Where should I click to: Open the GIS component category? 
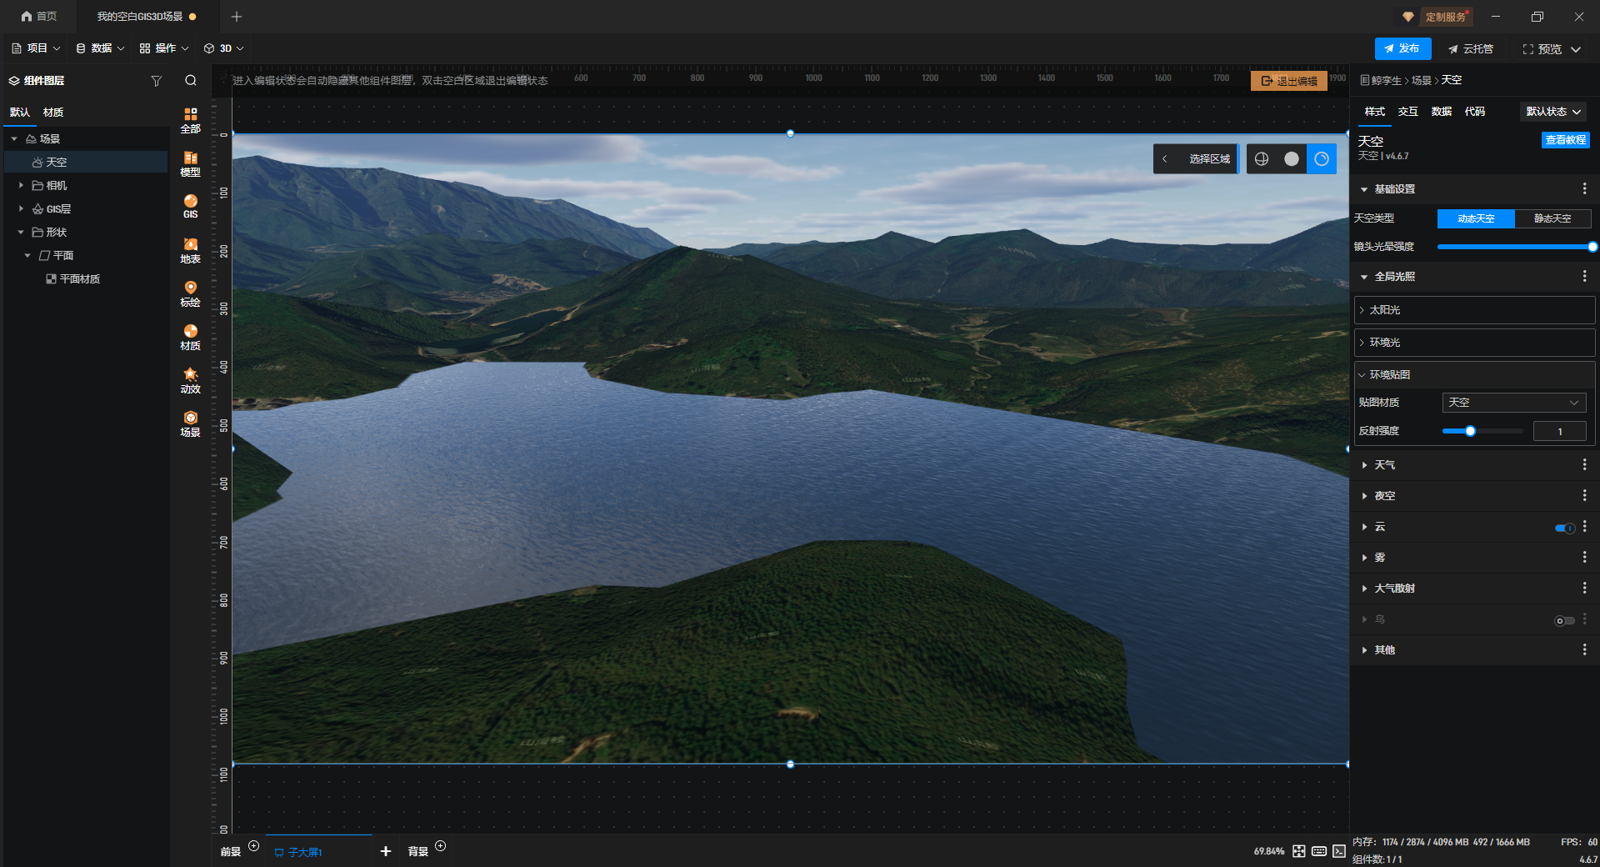(x=190, y=206)
